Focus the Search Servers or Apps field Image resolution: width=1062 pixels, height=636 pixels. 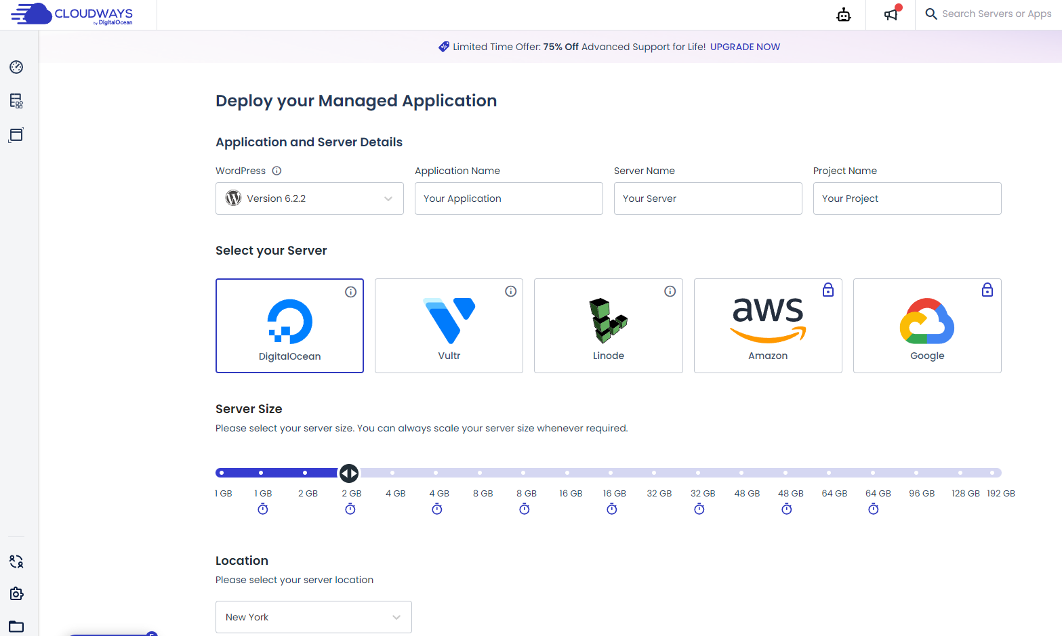click(997, 14)
